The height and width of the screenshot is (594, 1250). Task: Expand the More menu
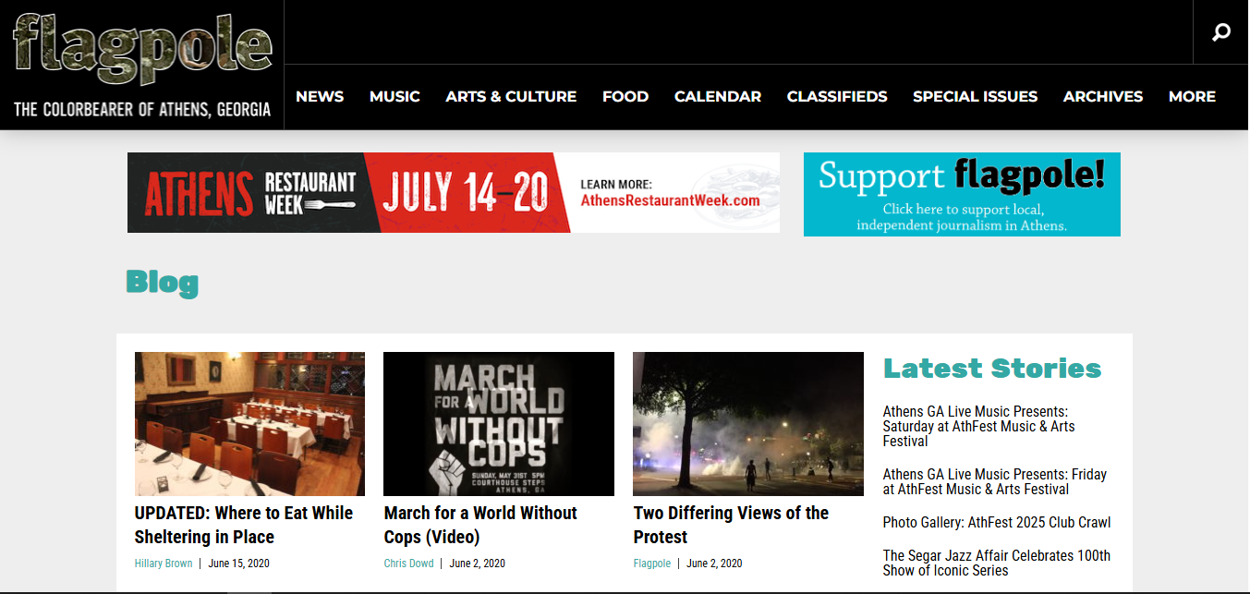point(1192,96)
